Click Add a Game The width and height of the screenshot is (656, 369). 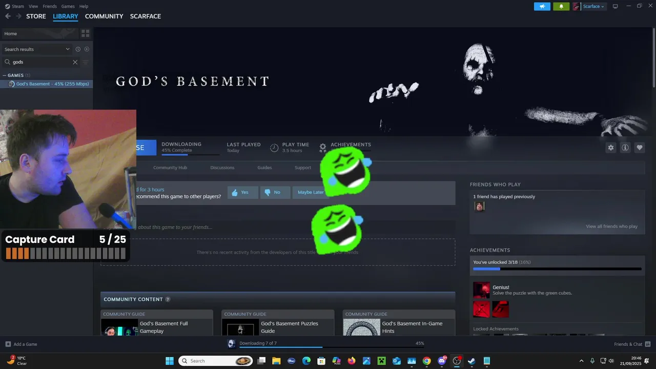21,344
